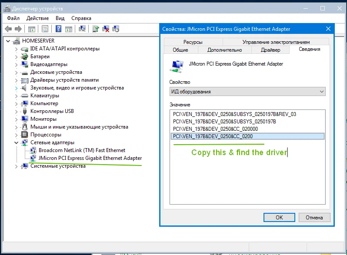The height and width of the screenshot is (255, 347).
Task: Switch to the Общие tab
Action: point(180,50)
